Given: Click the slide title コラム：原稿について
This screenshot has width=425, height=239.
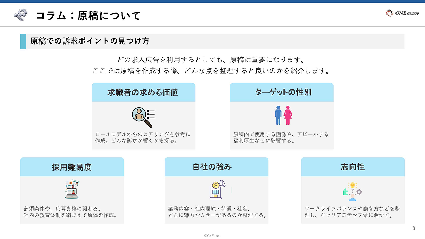Looking at the screenshot, I should 88,15.
